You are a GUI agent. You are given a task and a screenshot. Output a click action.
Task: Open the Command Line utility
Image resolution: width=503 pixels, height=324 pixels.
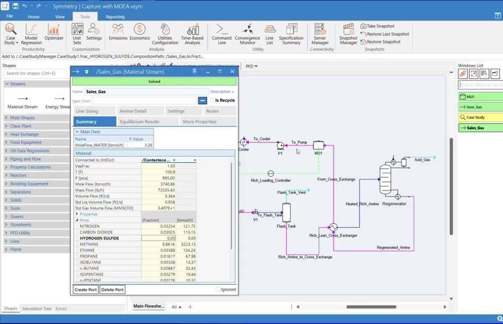coord(221,34)
